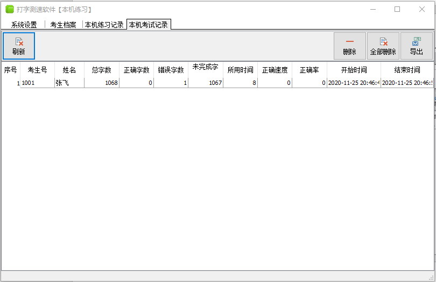Open the 系统设置 tab
The image size is (436, 282).
(24, 25)
